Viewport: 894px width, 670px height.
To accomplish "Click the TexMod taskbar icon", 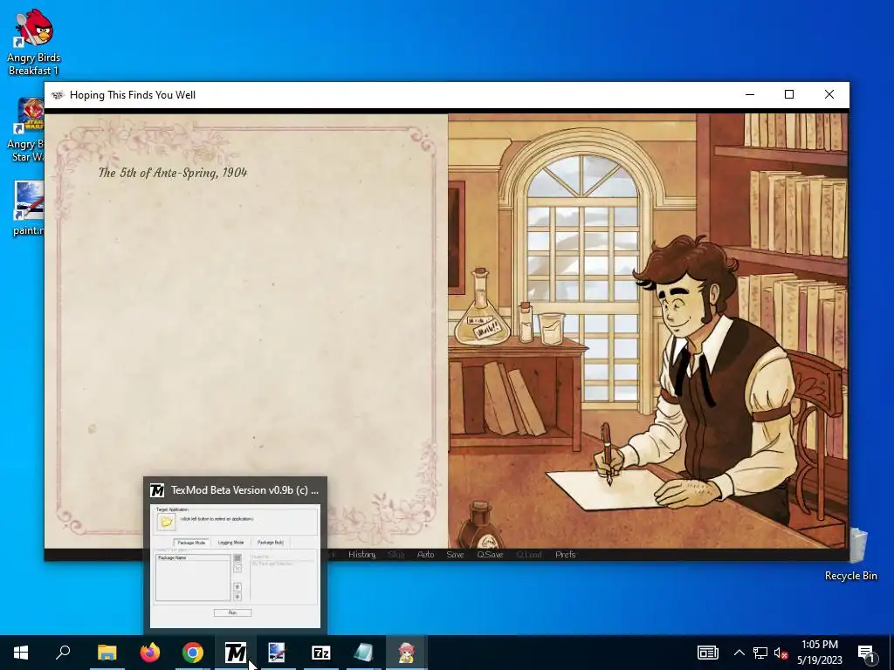I will coord(236,653).
